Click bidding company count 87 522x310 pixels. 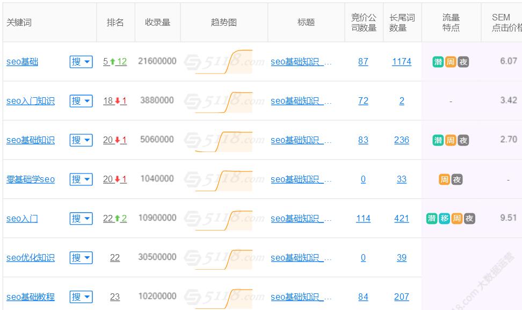(x=363, y=62)
